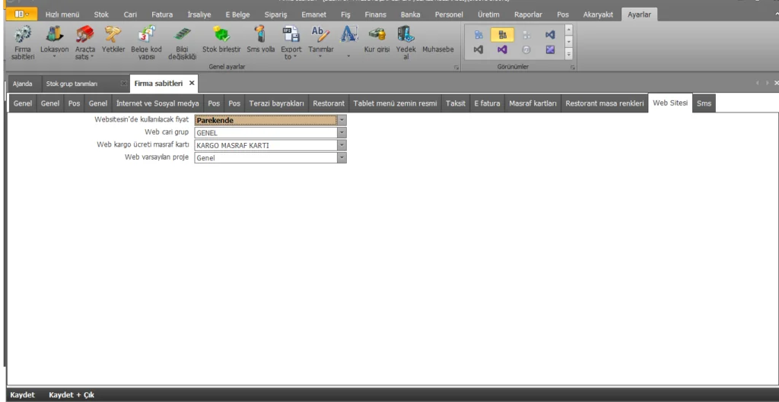Switch to the Sms settings tab
Screen dimensions: 779x402
(704, 103)
